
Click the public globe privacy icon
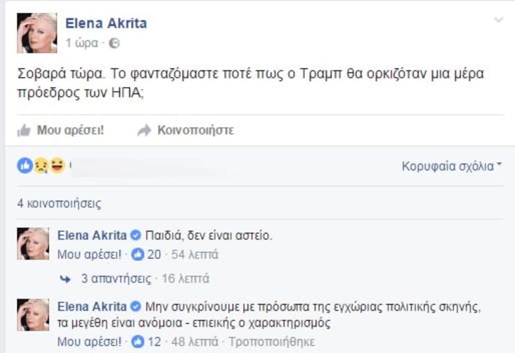114,43
